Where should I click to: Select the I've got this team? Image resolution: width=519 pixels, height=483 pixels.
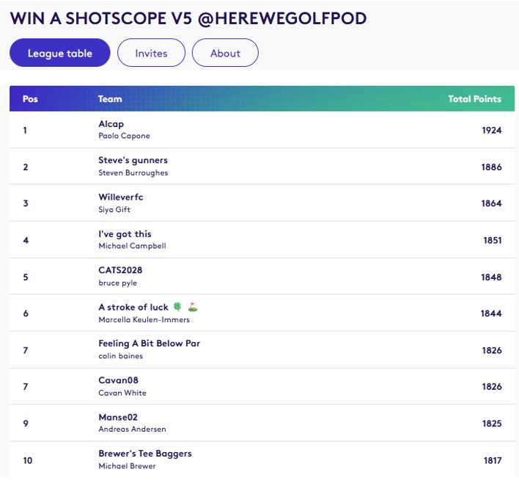click(x=125, y=234)
